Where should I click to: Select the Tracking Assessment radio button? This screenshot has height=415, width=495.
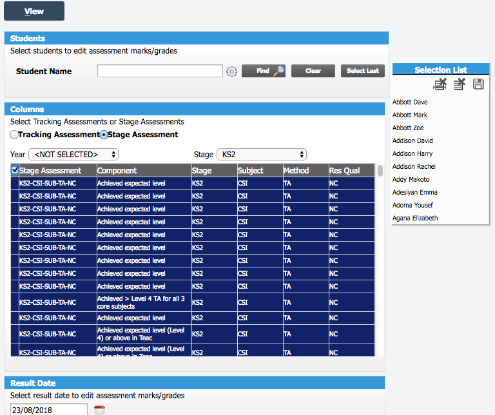pos(14,135)
